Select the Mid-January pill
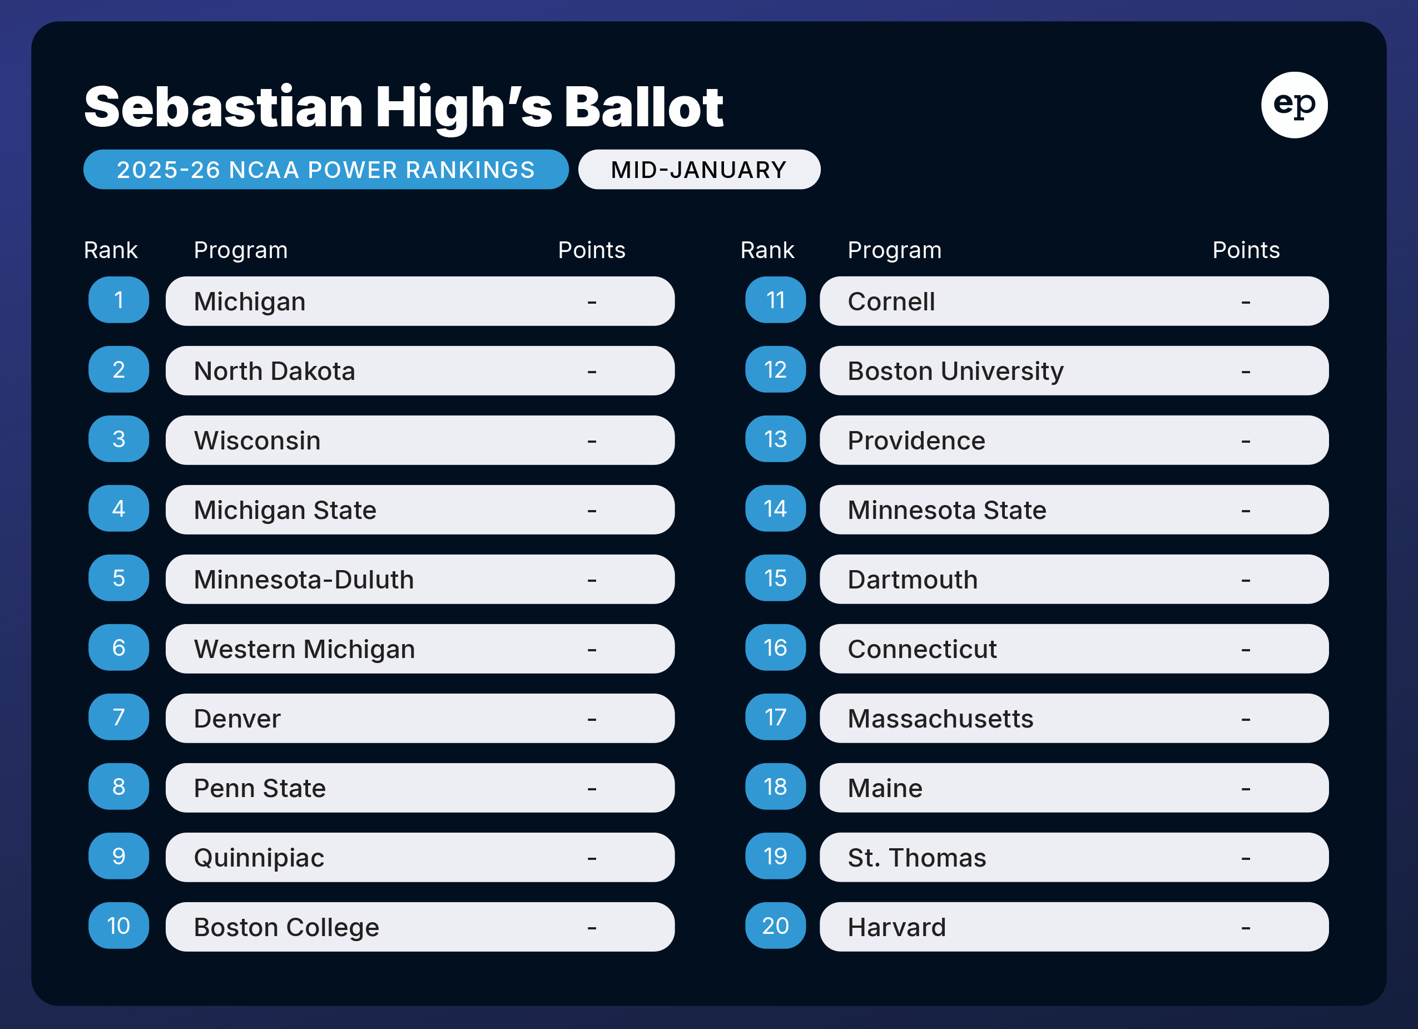The width and height of the screenshot is (1418, 1029). coord(699,170)
